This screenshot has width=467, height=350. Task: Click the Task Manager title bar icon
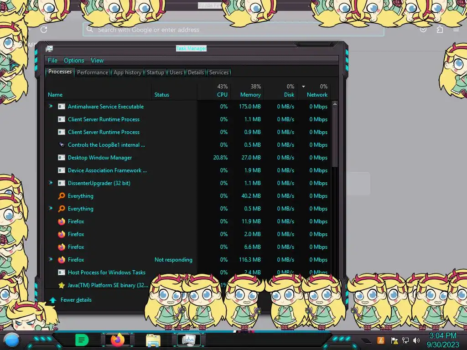tap(49, 48)
